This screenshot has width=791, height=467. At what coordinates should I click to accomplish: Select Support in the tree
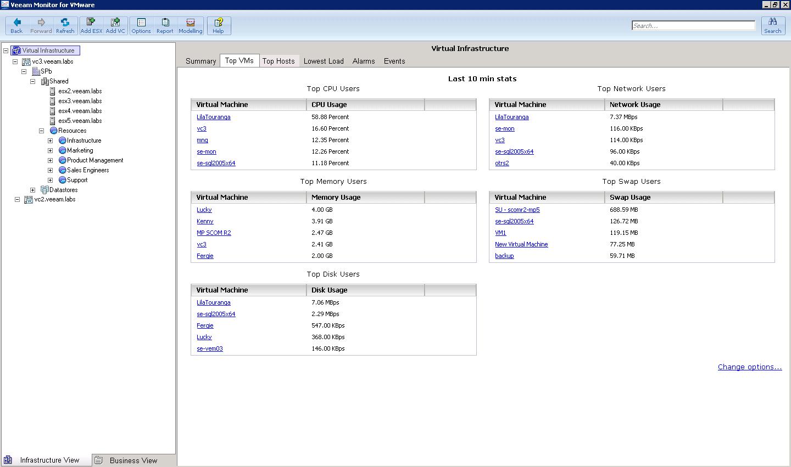[77, 180]
